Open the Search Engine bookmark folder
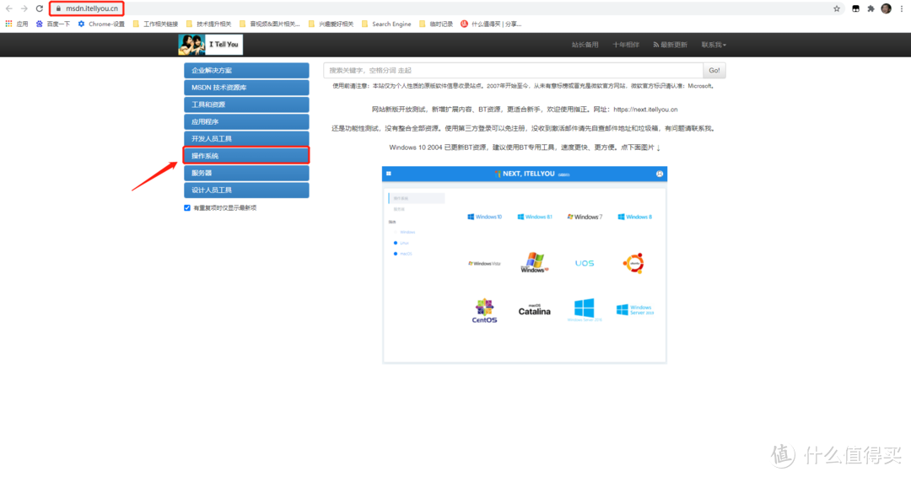Image resolution: width=911 pixels, height=477 pixels. click(x=386, y=24)
